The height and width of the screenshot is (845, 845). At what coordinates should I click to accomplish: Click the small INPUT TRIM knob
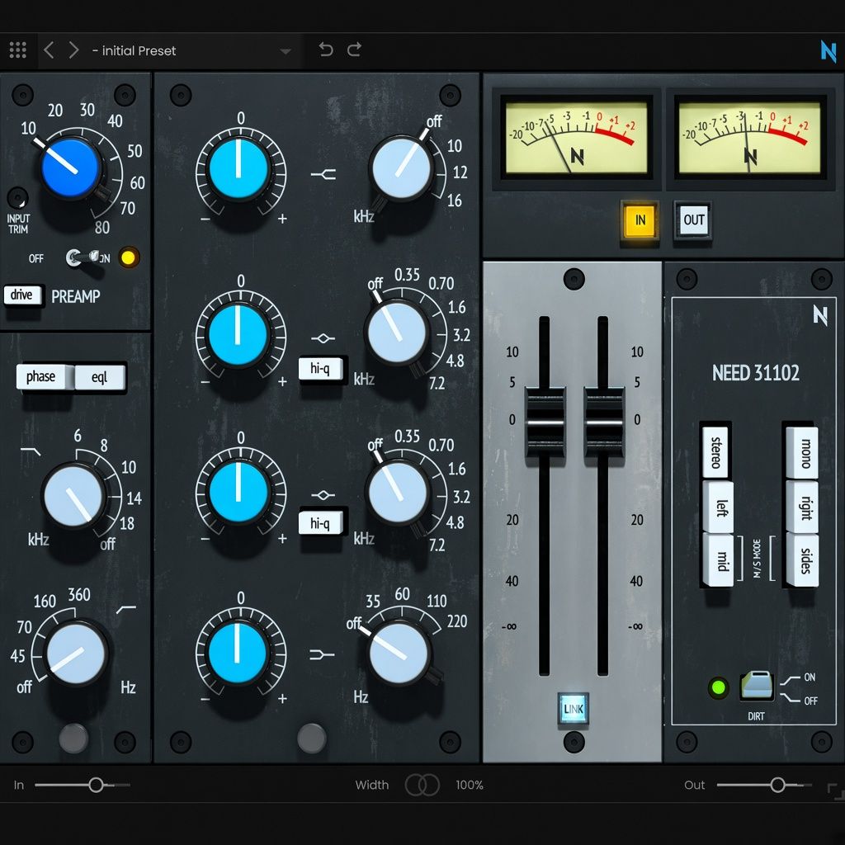pos(18,198)
